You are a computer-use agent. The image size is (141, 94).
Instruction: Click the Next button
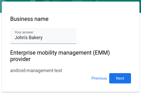pyautogui.click(x=120, y=78)
